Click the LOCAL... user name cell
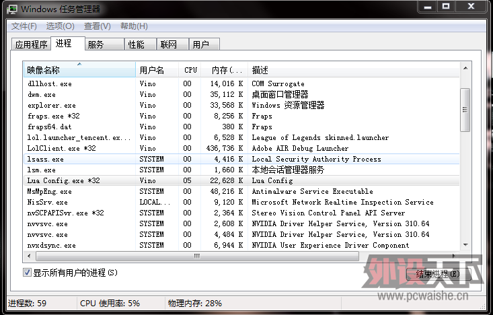The image size is (493, 315). point(155,202)
